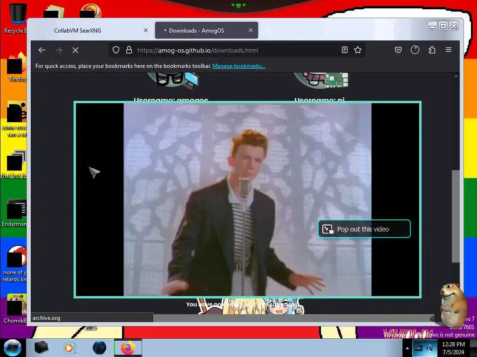View site security padlock info

[129, 50]
